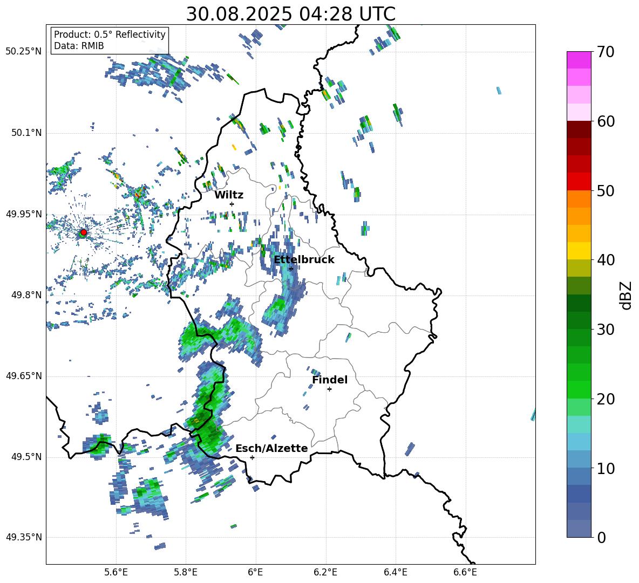This screenshot has height=583, width=639.
Task: Click the 0 colorbar tick value
Action: (601, 538)
